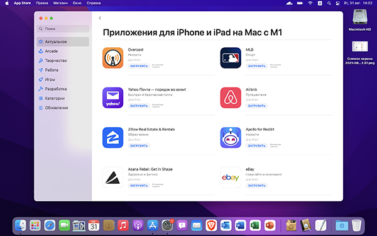Download the eBay app
The image size is (377, 236).
[256, 186]
